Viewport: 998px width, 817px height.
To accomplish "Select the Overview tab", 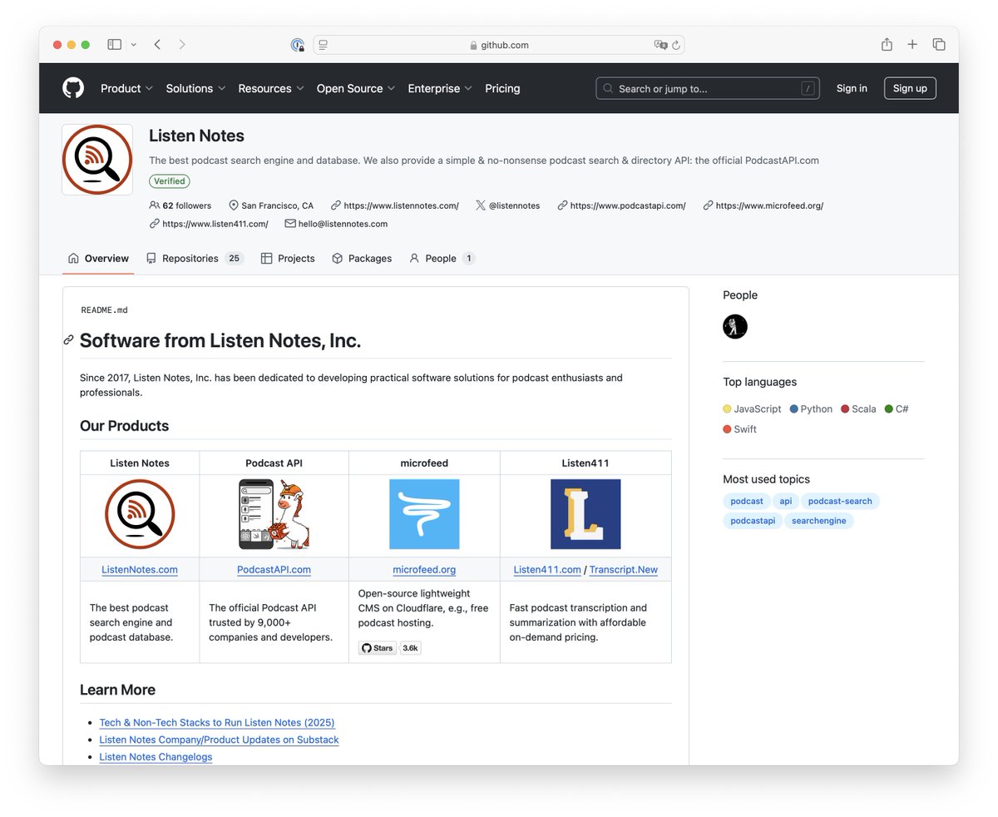I will pos(98,259).
